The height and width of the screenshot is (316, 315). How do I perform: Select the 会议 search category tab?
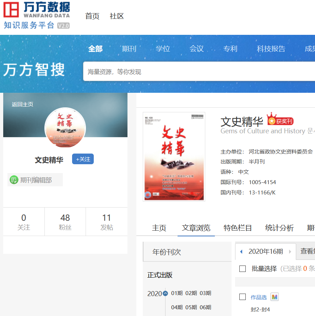pos(197,49)
